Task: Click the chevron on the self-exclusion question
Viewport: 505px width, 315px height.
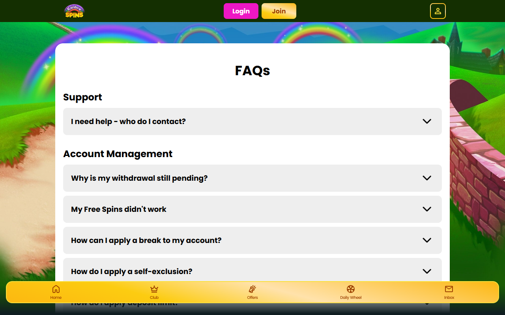Action: coord(426,271)
